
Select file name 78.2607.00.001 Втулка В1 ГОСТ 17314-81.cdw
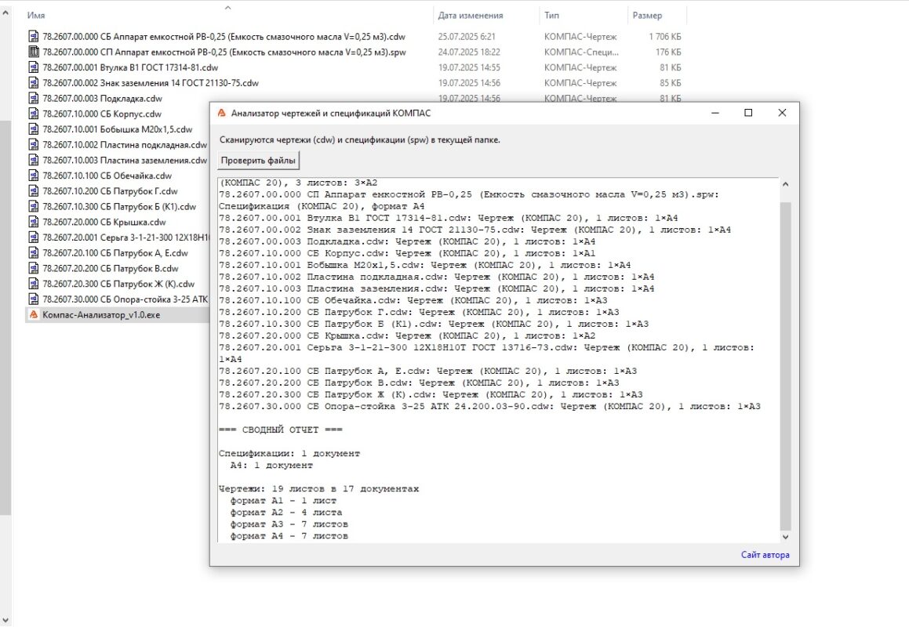click(130, 67)
